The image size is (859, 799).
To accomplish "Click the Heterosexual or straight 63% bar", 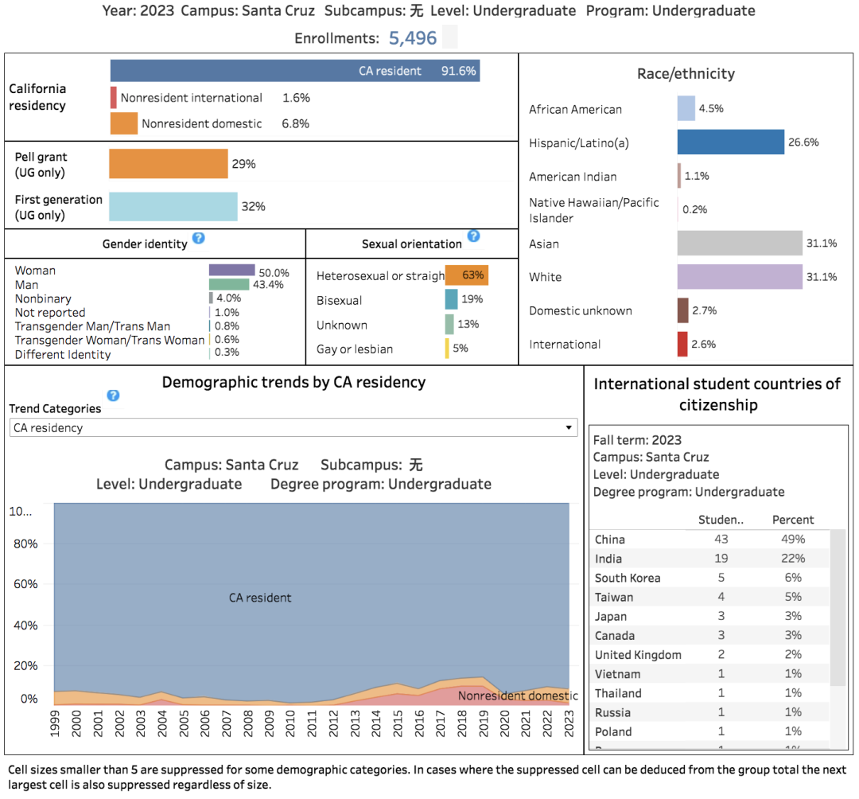I will click(466, 275).
